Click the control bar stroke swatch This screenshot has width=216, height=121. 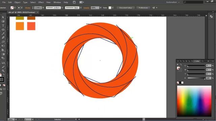(x=19, y=8)
